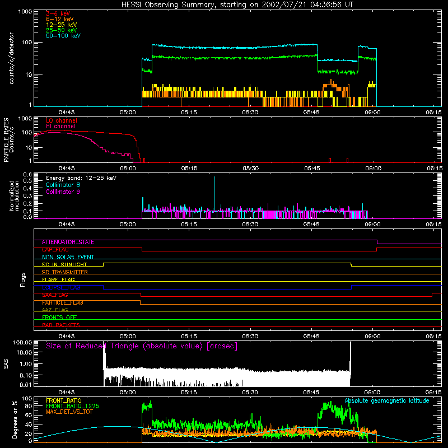Select the 3-6 keV legend label
The height and width of the screenshot is (448, 448).
[x=58, y=13]
